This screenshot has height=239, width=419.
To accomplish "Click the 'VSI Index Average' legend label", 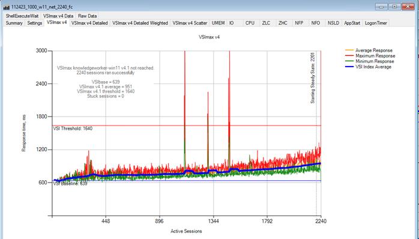I will click(373, 67).
